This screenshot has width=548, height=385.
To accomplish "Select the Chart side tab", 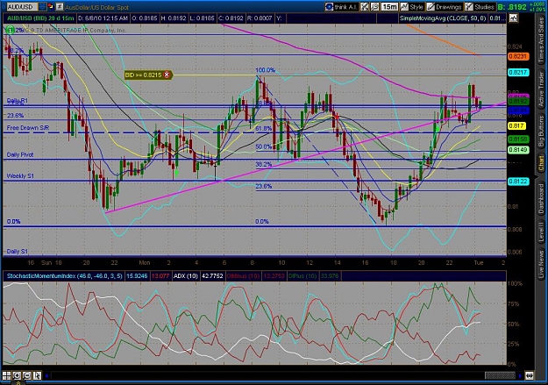I will (541, 163).
